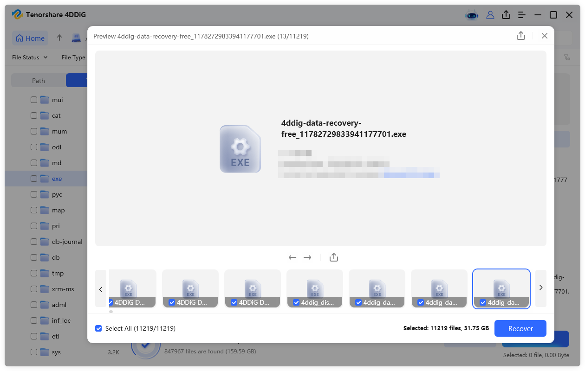Click the export icon in the preview header
585x371 pixels.
521,36
